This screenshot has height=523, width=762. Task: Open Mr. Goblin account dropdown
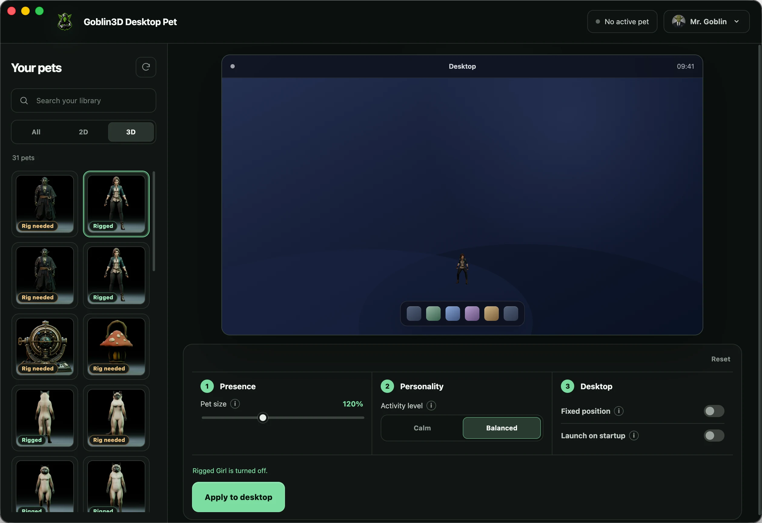[706, 21]
